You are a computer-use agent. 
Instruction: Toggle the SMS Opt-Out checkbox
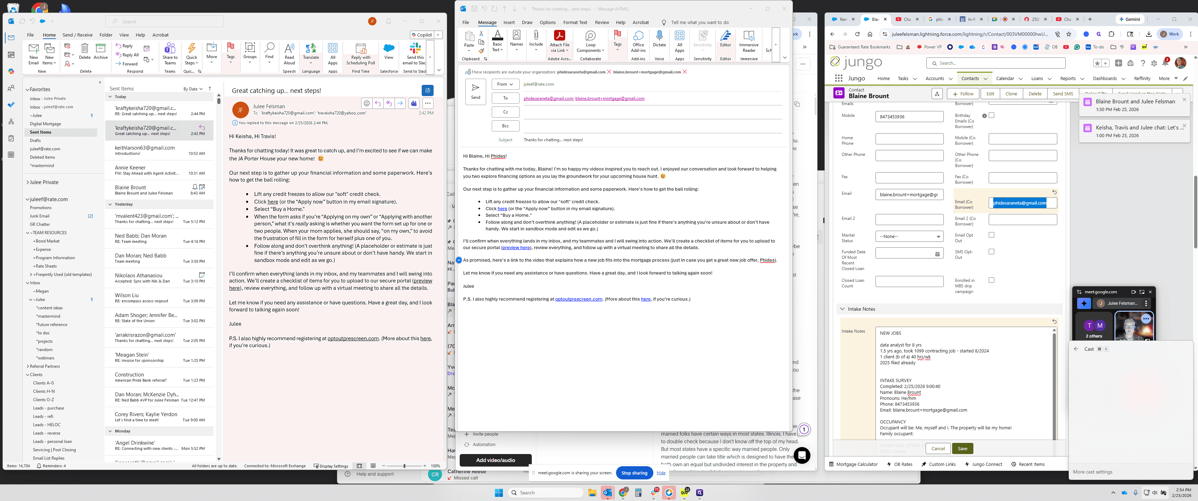991,252
